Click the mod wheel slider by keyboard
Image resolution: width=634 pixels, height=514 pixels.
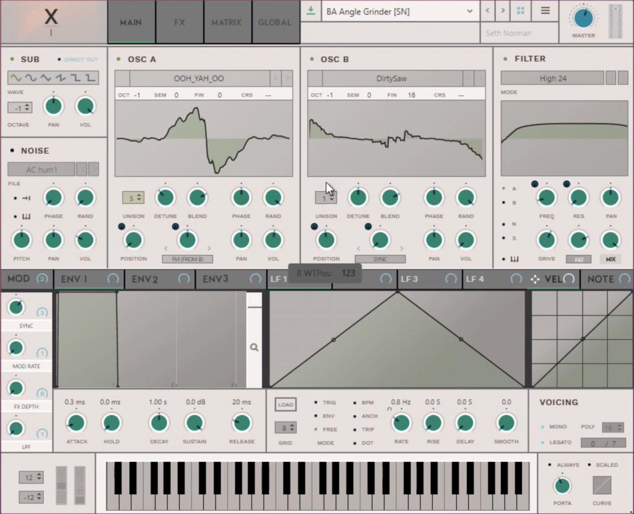(80, 485)
